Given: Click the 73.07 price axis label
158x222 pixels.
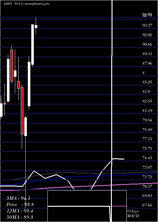Looking at the screenshot, I should click(x=147, y=167).
